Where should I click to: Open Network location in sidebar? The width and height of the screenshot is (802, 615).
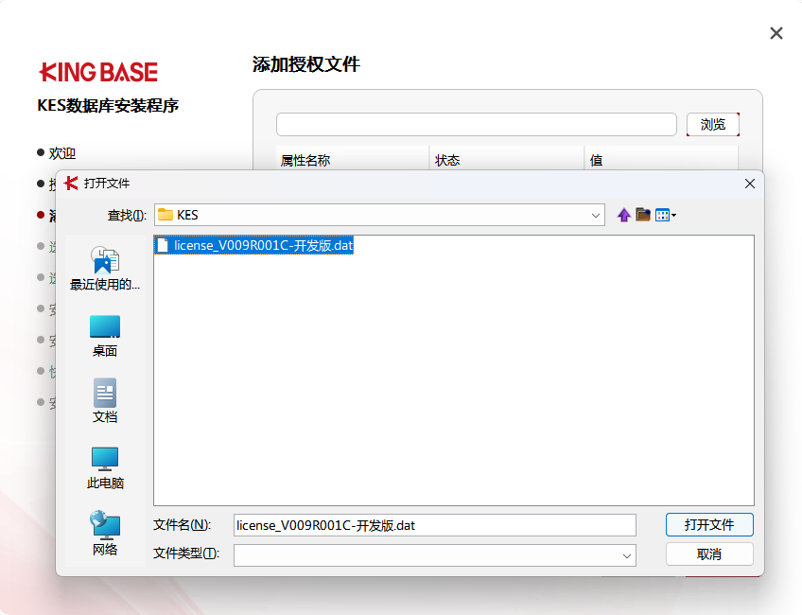coord(105,533)
